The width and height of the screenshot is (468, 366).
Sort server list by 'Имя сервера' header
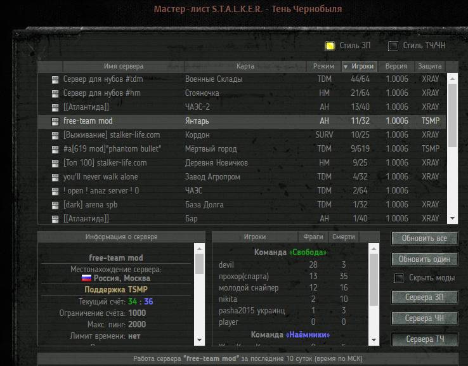(124, 66)
